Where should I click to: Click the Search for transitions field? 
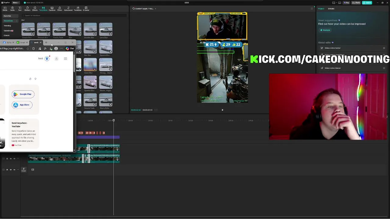75,16
